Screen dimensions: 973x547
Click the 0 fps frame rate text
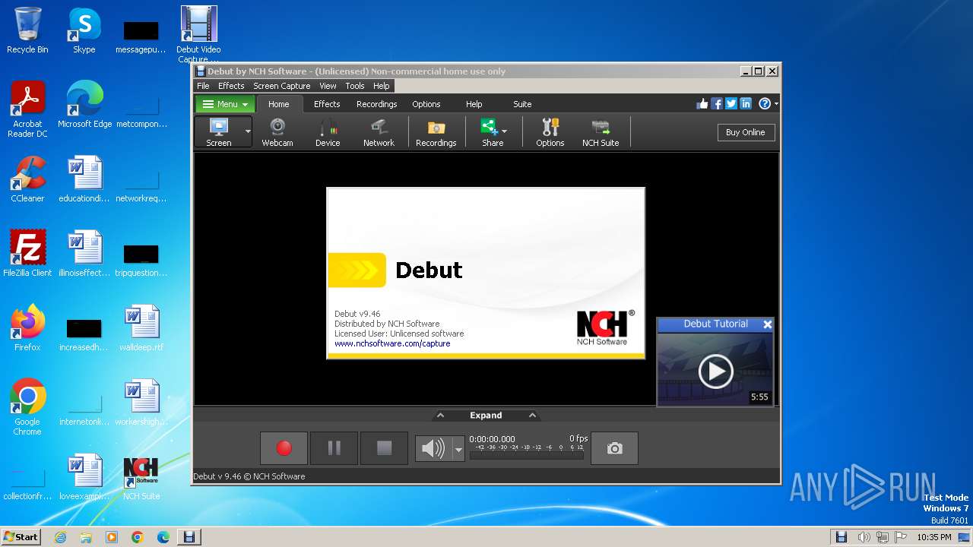(x=578, y=438)
